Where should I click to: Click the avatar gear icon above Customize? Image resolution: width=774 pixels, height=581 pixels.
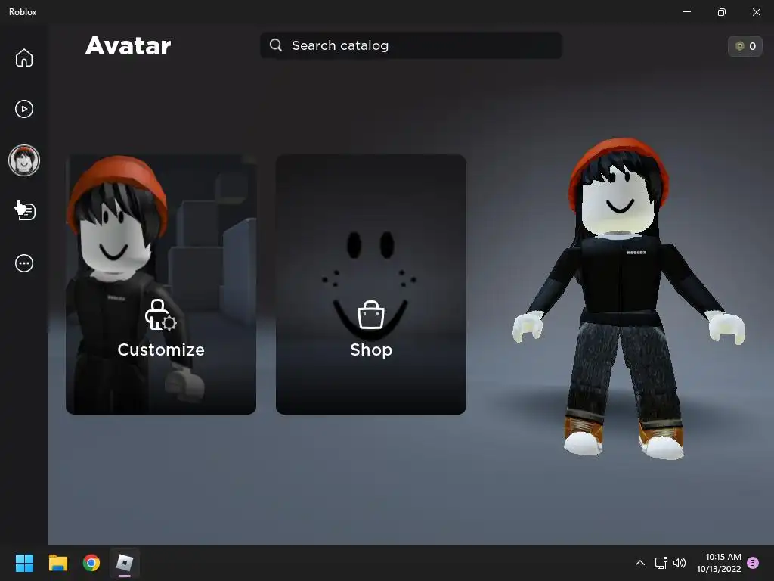160,315
